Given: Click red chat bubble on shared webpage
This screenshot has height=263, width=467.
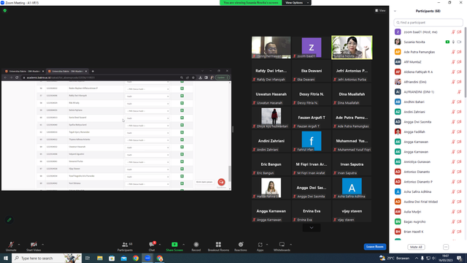Looking at the screenshot, I should pyautogui.click(x=221, y=182).
